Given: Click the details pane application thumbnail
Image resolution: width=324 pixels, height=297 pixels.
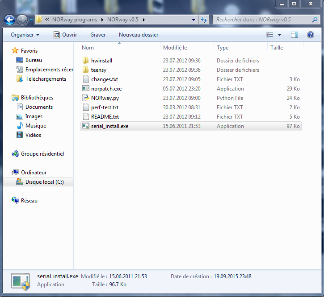Looking at the screenshot, I should 21,281.
